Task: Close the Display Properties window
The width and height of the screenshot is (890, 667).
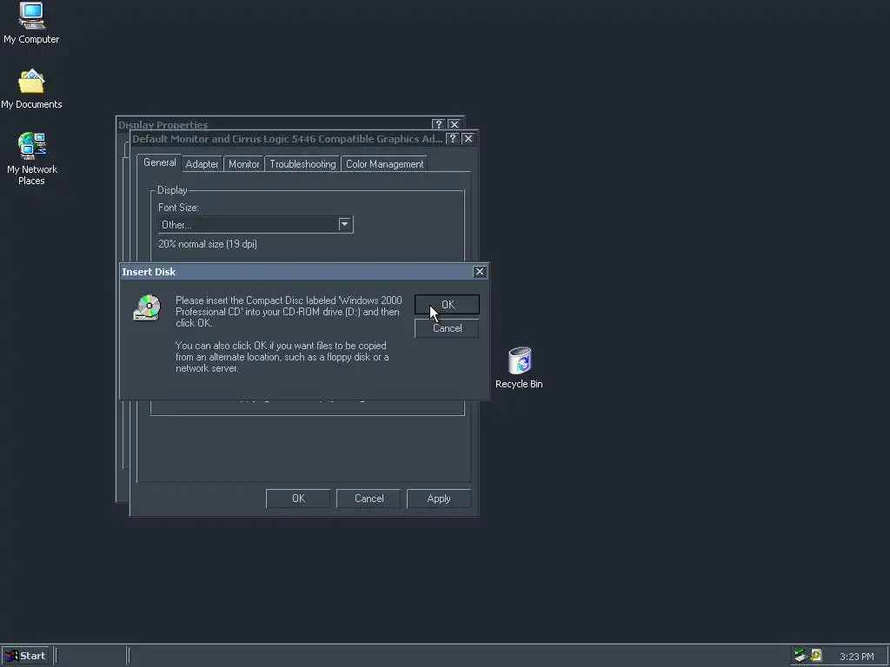Action: click(x=454, y=124)
